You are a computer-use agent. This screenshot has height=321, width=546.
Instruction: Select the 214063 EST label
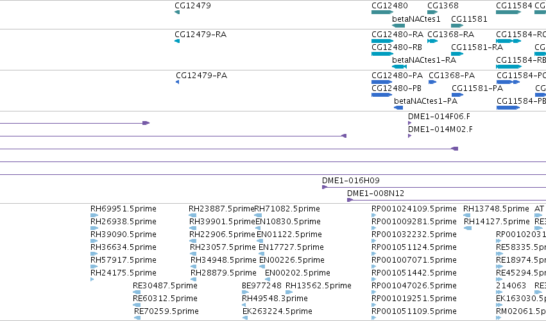(x=511, y=286)
